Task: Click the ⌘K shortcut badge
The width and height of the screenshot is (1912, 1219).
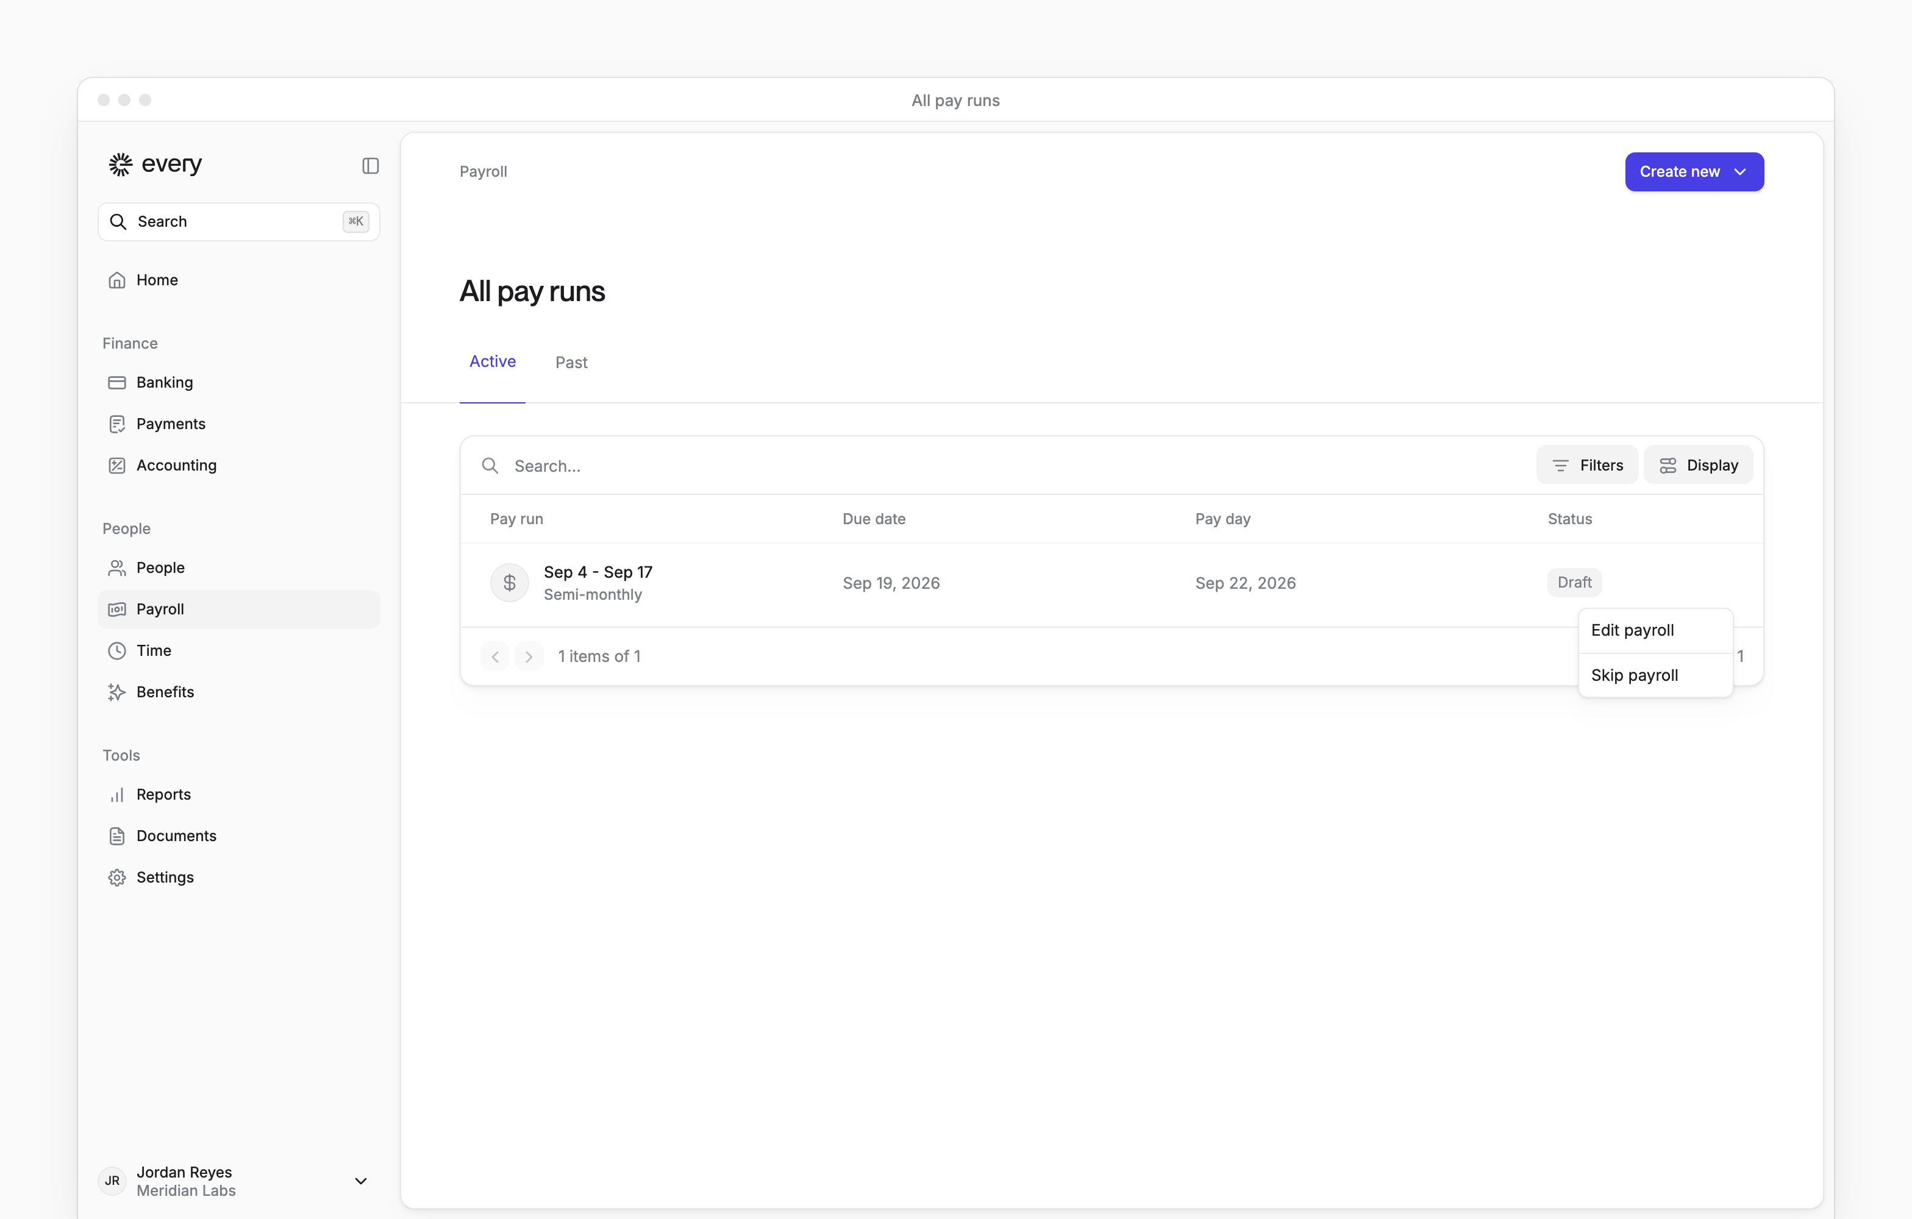Action: [x=355, y=221]
